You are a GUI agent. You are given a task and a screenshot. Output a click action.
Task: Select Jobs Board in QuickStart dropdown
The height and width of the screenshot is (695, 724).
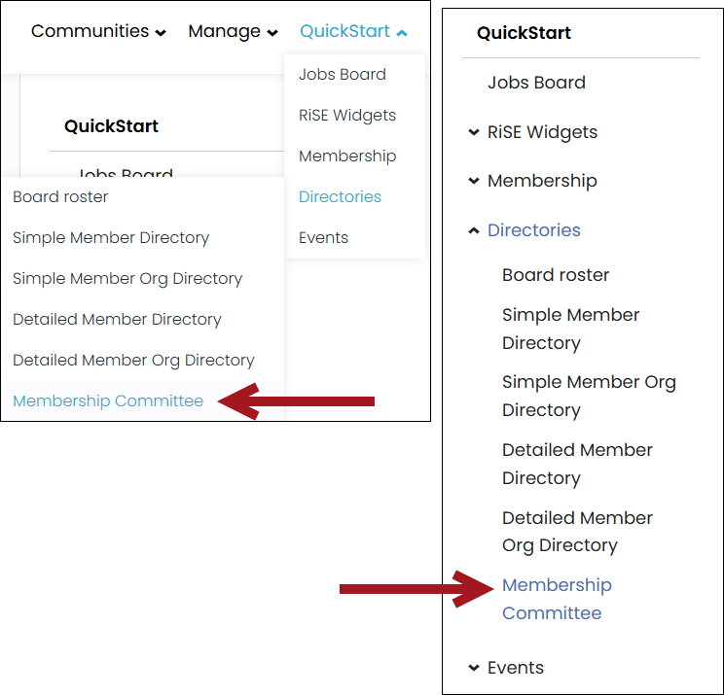pyautogui.click(x=343, y=75)
